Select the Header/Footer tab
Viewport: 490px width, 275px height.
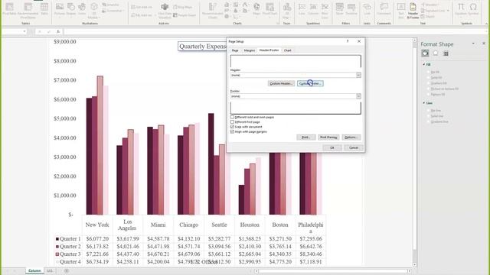point(269,50)
